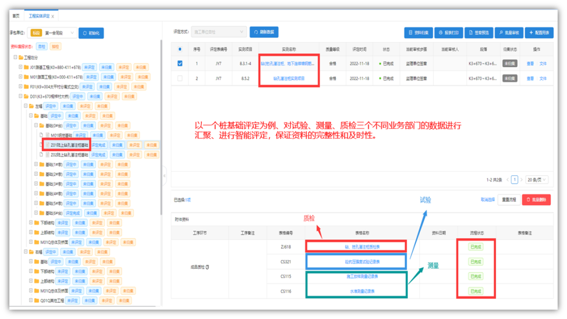
Task: Switch to the 首页 tab
Action: tap(16, 16)
